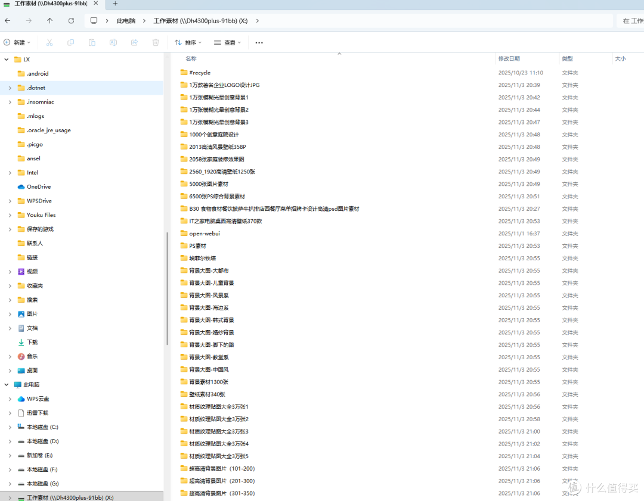Sort by the 类型 column header
The width and height of the screenshot is (644, 501).
567,58
